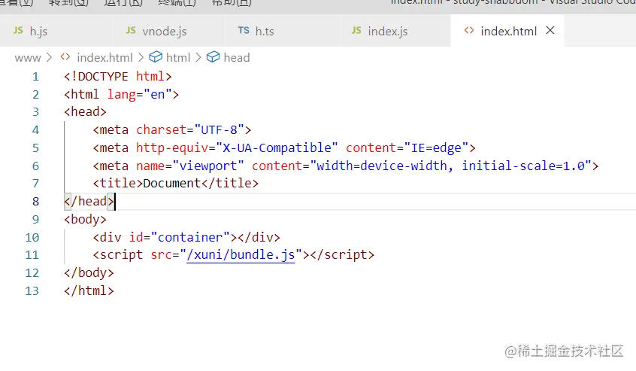Click the "IE=edge" content value
The height and width of the screenshot is (371, 636).
pyautogui.click(x=437, y=147)
